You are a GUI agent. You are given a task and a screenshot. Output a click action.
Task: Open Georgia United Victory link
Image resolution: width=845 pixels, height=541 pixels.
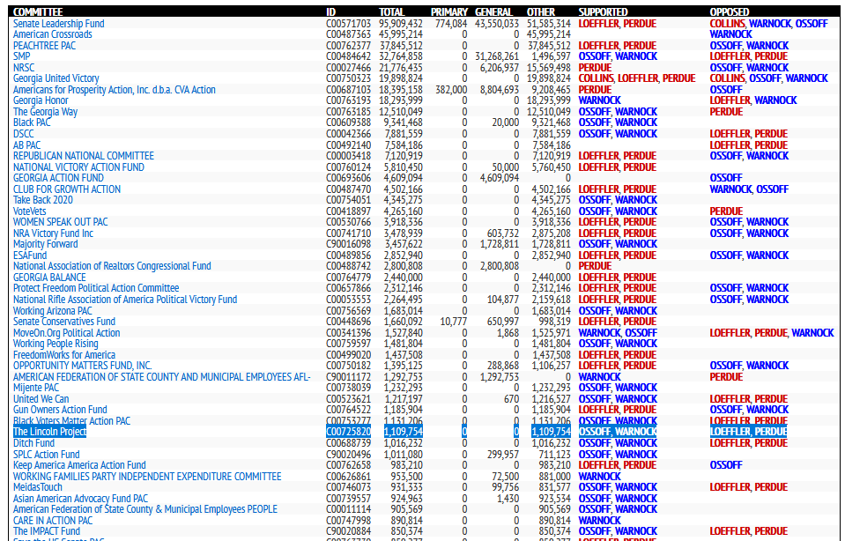[x=56, y=78]
